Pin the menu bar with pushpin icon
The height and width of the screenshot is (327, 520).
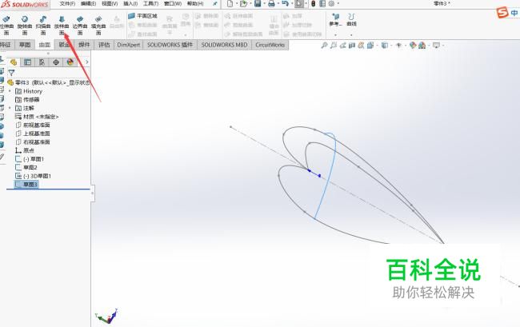215,4
